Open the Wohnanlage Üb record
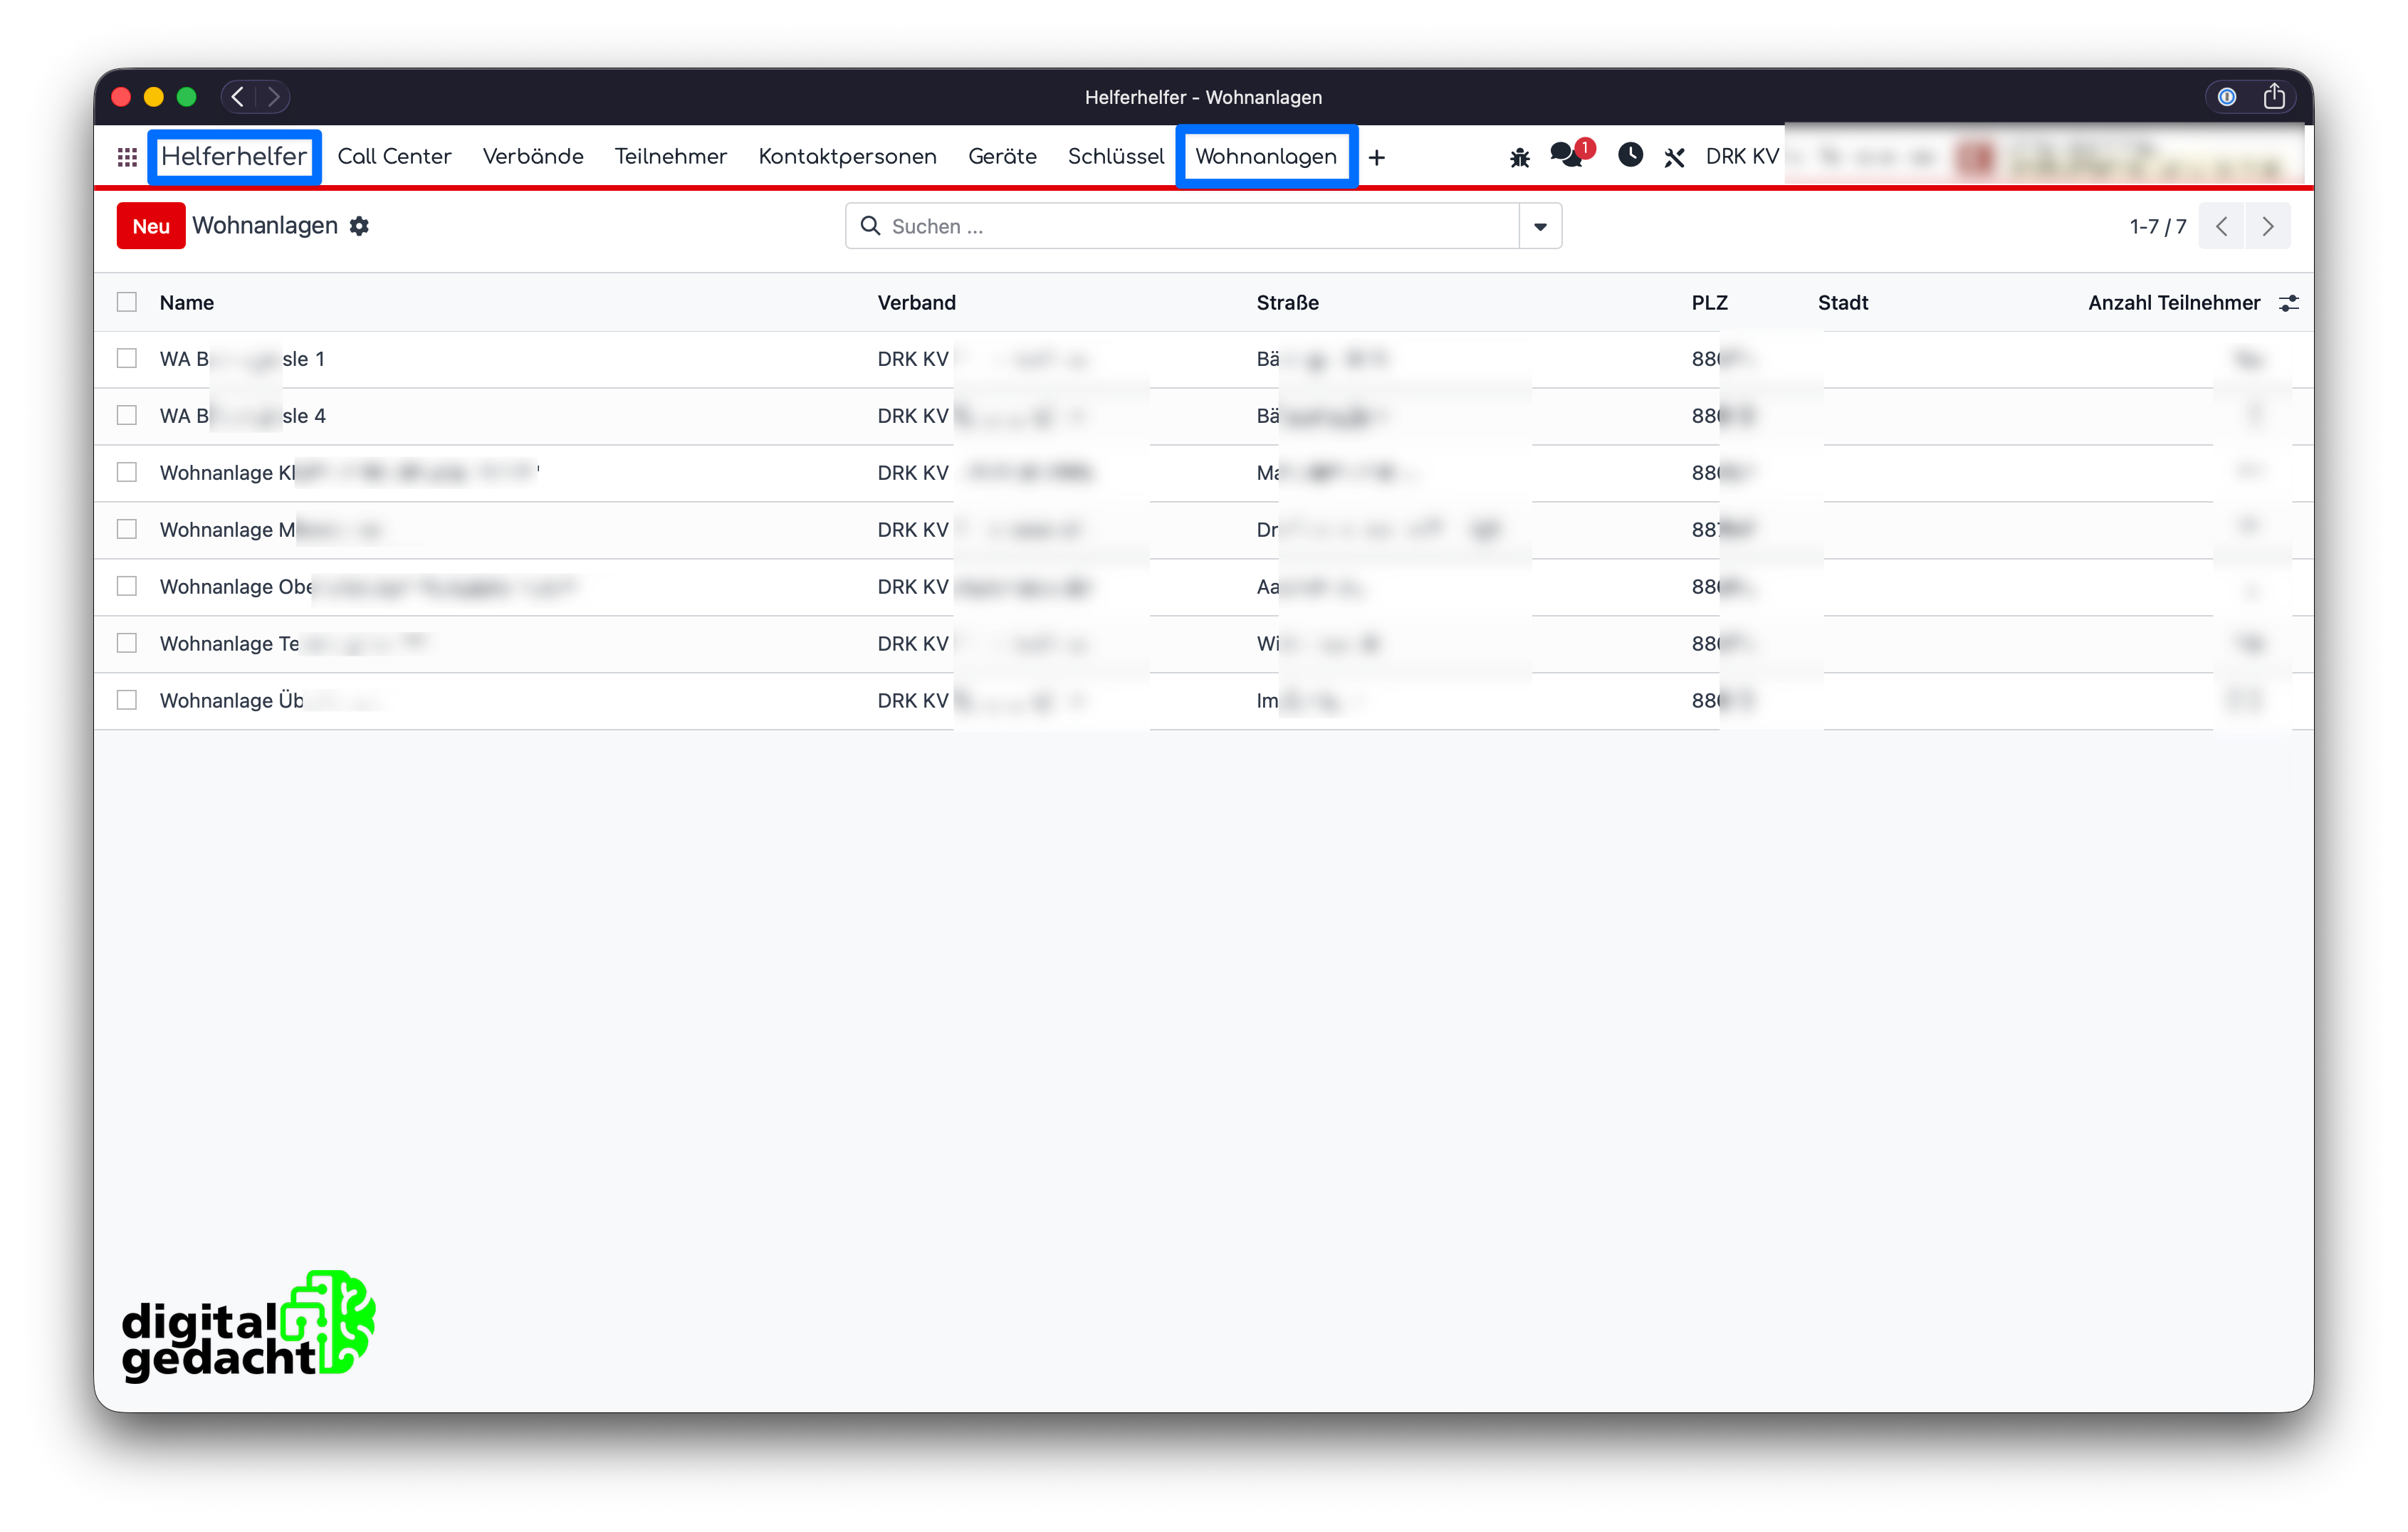Screen dimensions: 2408x1532 (x=1204, y=701)
